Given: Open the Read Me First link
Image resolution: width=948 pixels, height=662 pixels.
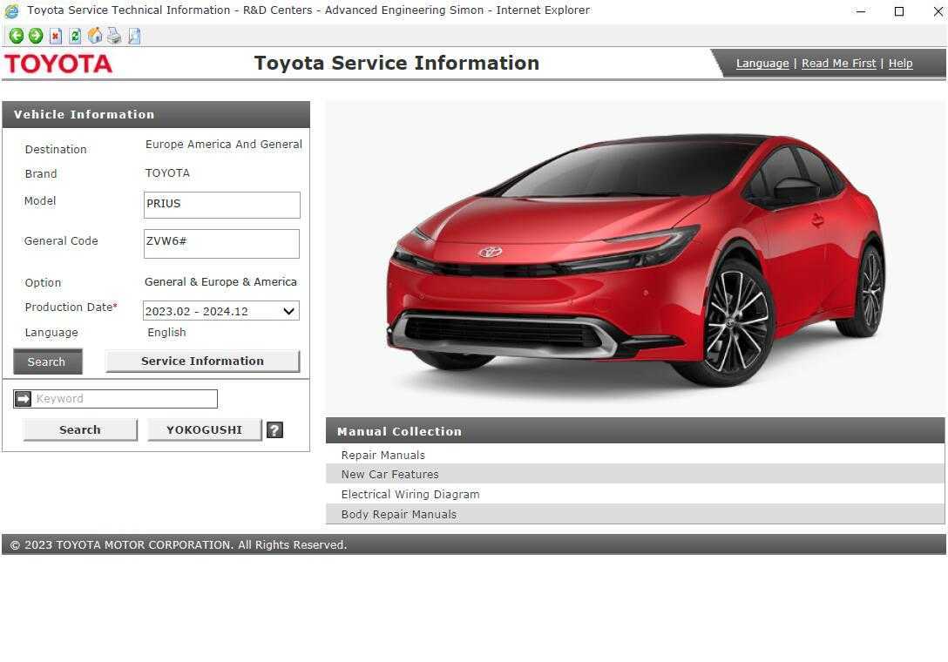Looking at the screenshot, I should coord(838,64).
